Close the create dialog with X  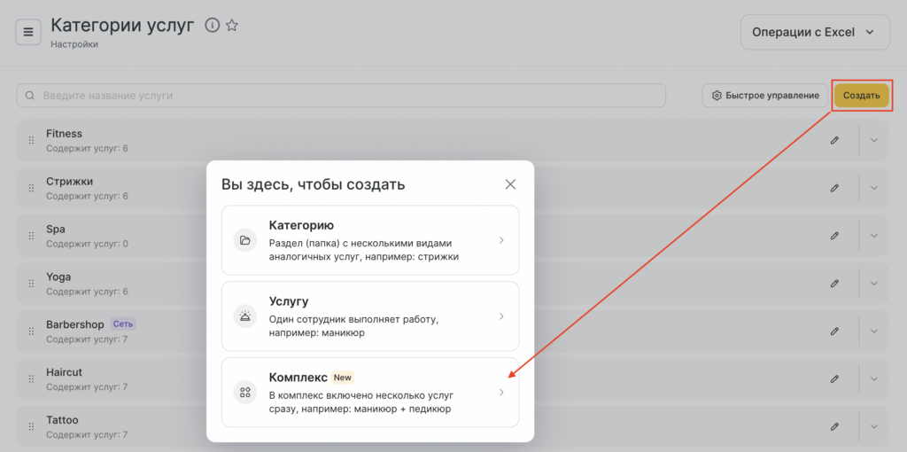pos(510,184)
